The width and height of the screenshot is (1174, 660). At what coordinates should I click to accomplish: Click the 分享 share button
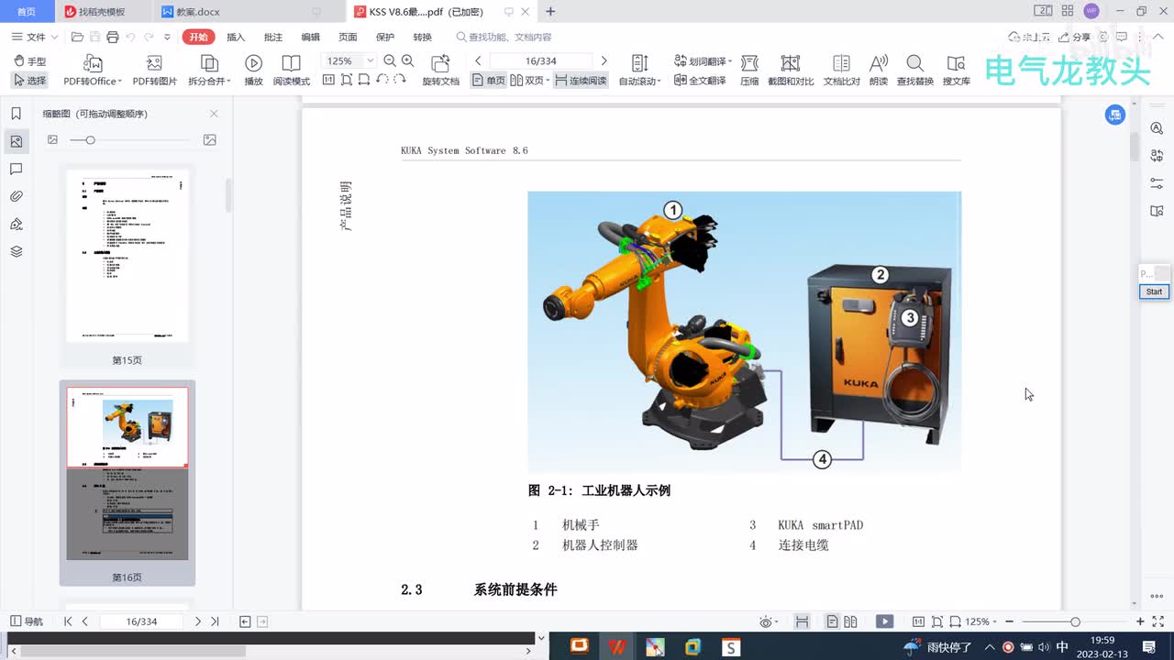point(1075,37)
